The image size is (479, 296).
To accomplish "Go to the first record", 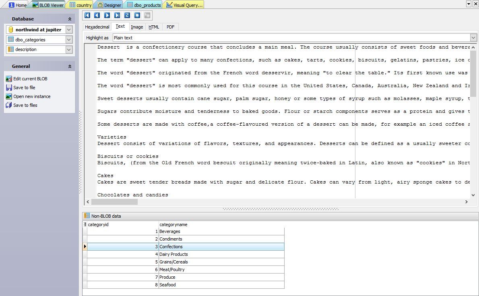I will (x=87, y=15).
